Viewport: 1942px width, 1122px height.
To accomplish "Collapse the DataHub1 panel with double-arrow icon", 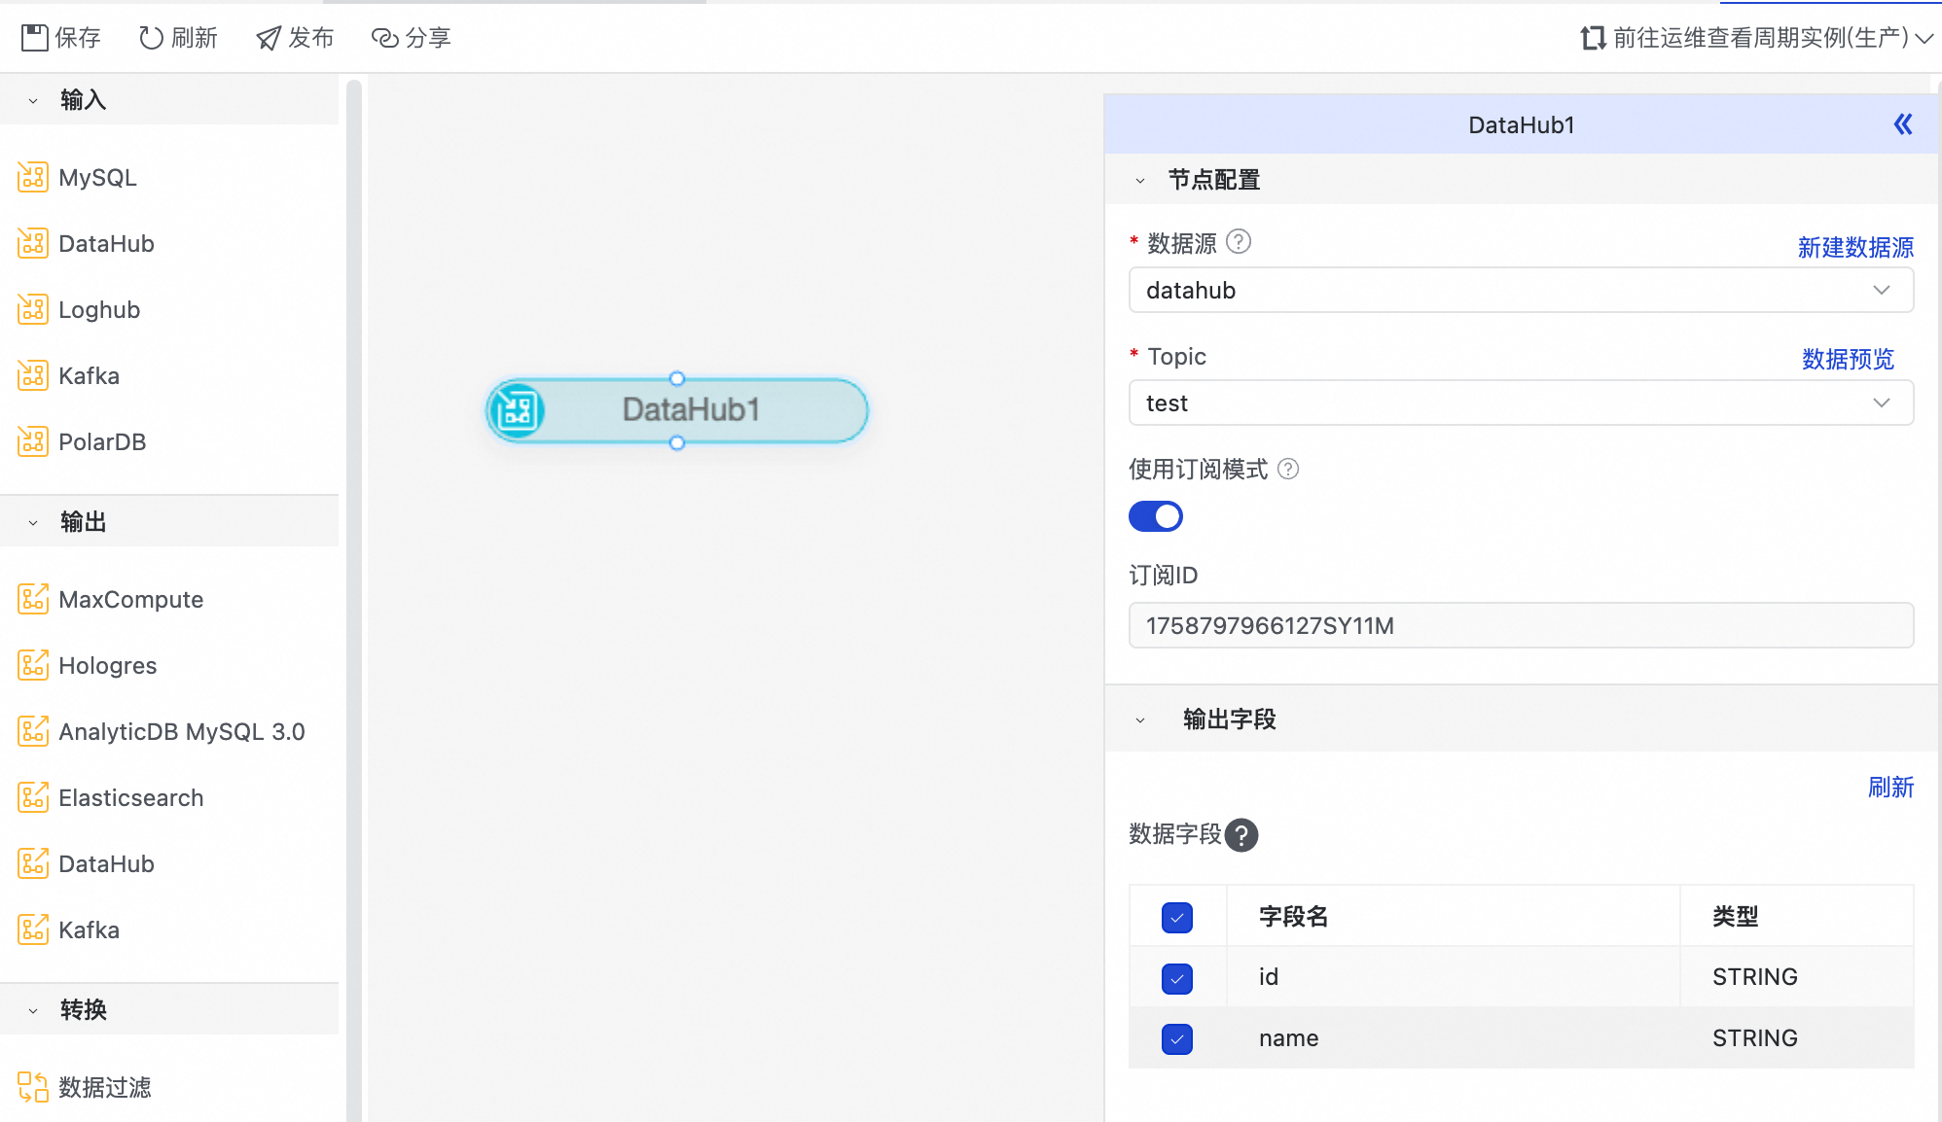I will click(1903, 124).
